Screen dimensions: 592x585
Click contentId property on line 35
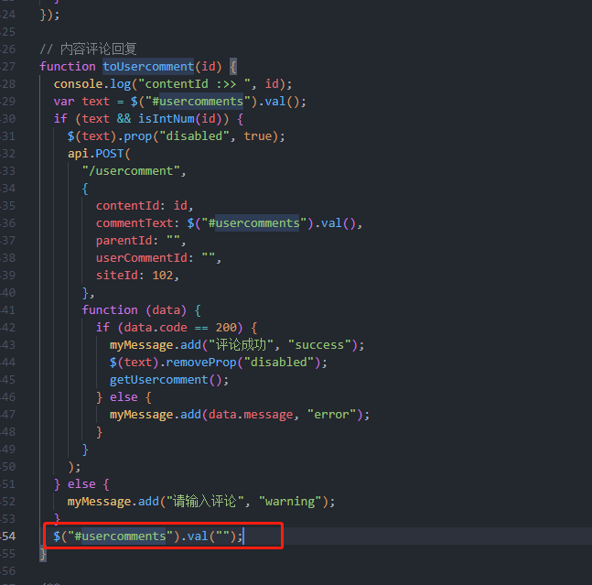tap(127, 205)
